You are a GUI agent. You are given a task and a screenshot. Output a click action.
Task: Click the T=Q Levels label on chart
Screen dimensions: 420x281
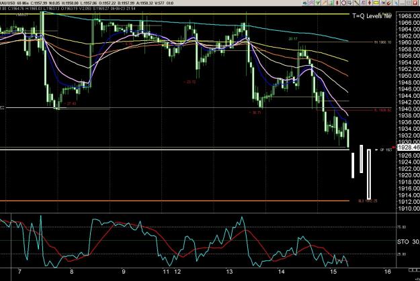tap(372, 16)
